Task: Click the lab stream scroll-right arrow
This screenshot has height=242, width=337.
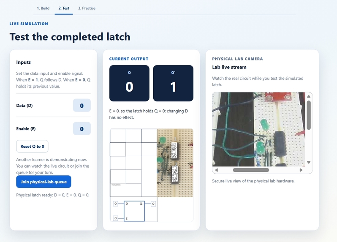Action: [301, 170]
